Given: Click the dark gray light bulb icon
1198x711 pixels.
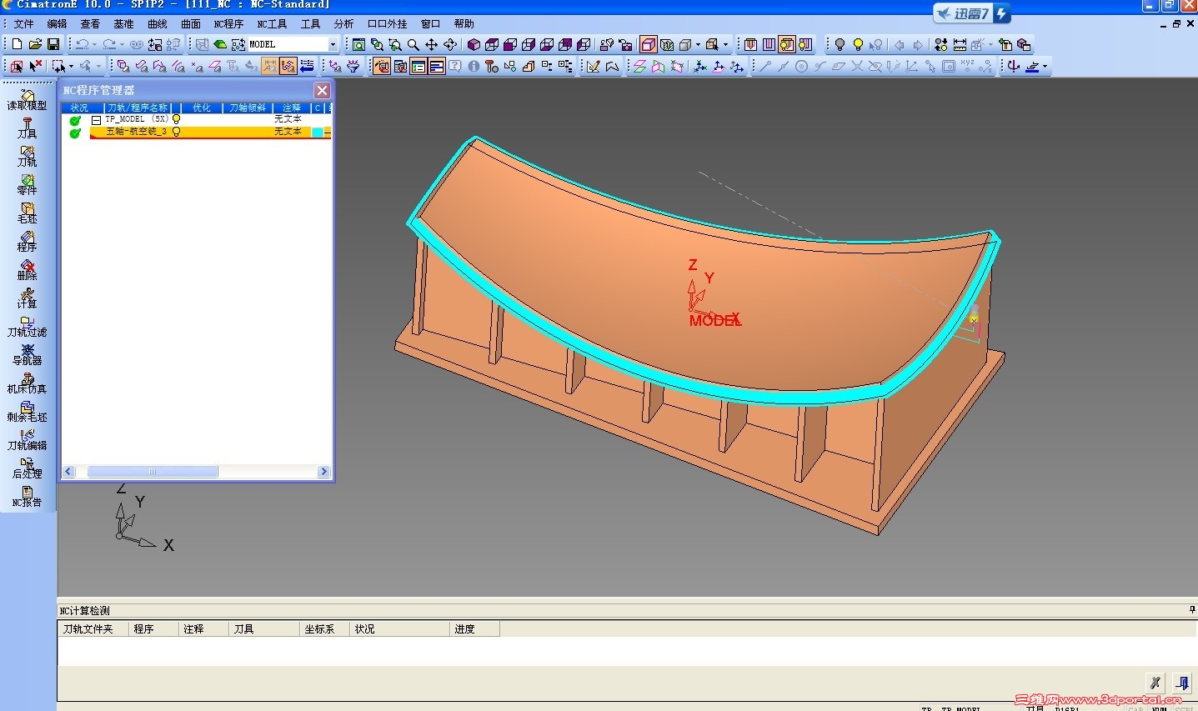Looking at the screenshot, I should tap(840, 44).
